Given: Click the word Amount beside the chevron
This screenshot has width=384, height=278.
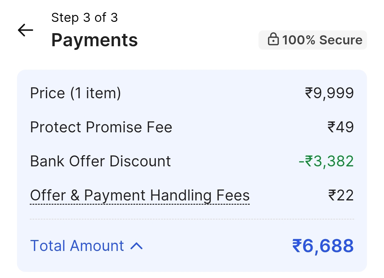Looking at the screenshot, I should tap(97, 246).
